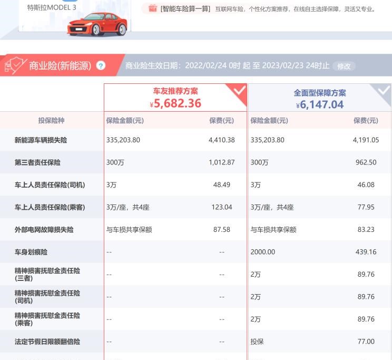The height and width of the screenshot is (360, 392).
Task: Click 修改 to change the effective date
Action: (344, 66)
